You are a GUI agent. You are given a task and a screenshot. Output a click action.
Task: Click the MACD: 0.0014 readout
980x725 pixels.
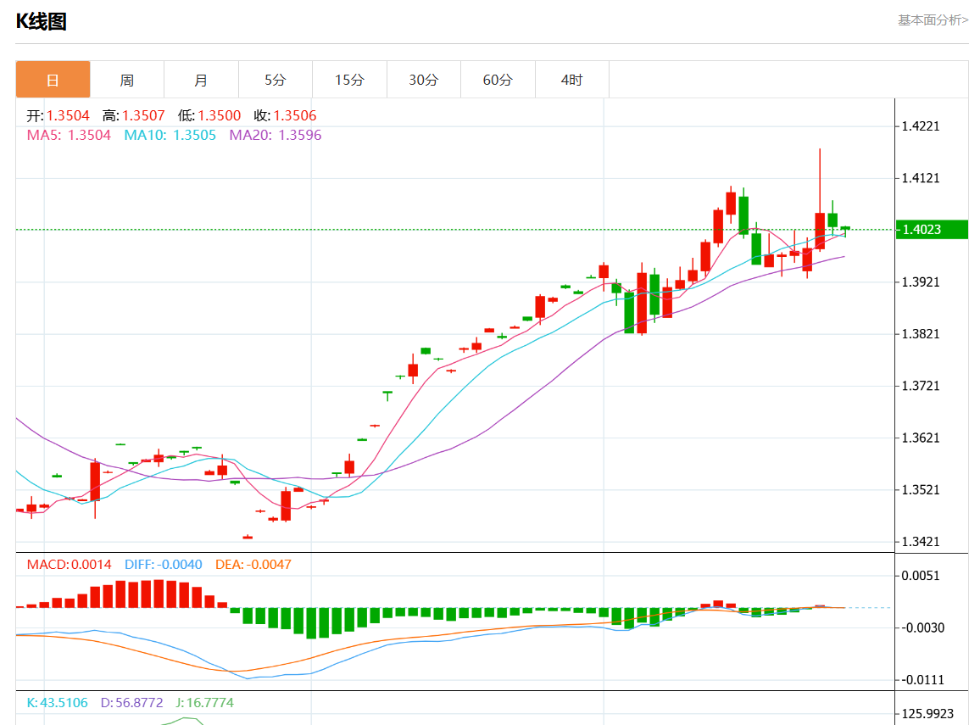69,565
